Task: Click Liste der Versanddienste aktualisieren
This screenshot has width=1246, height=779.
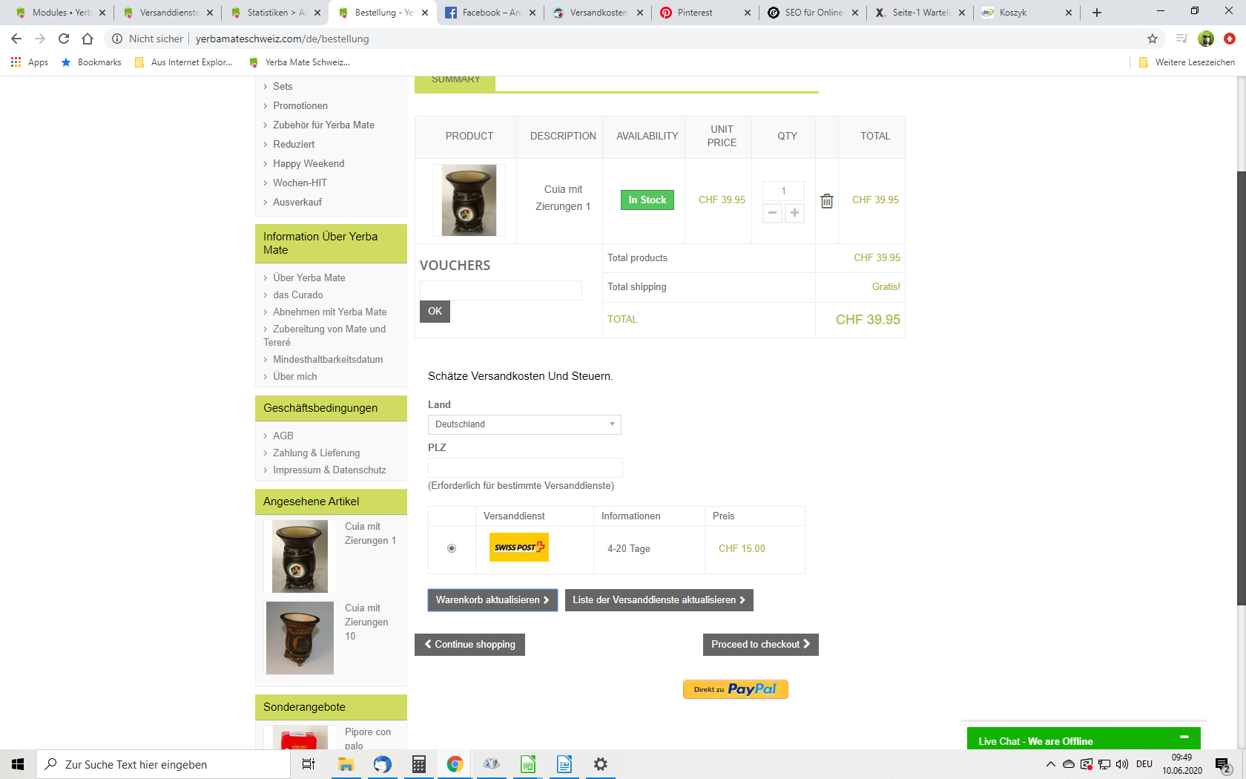Action: 659,600
